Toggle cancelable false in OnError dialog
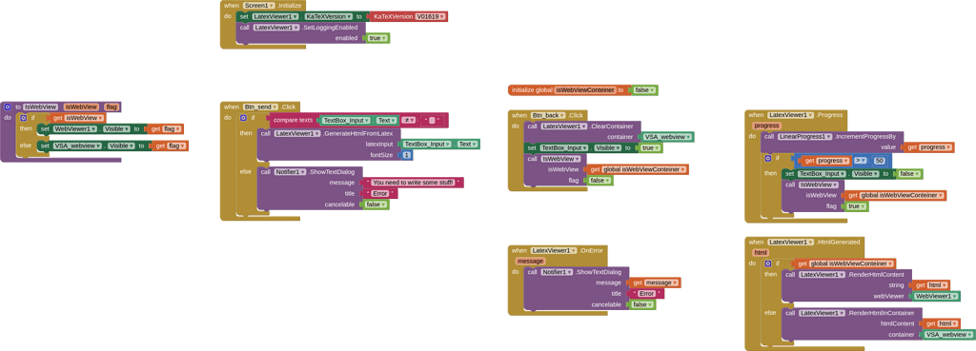The image size is (976, 351). click(642, 304)
